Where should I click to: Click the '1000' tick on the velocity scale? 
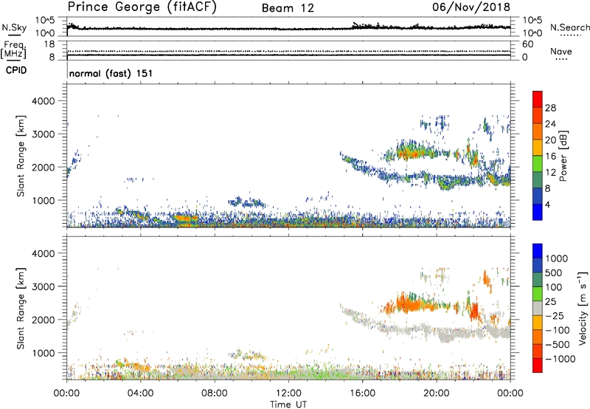coord(557,258)
